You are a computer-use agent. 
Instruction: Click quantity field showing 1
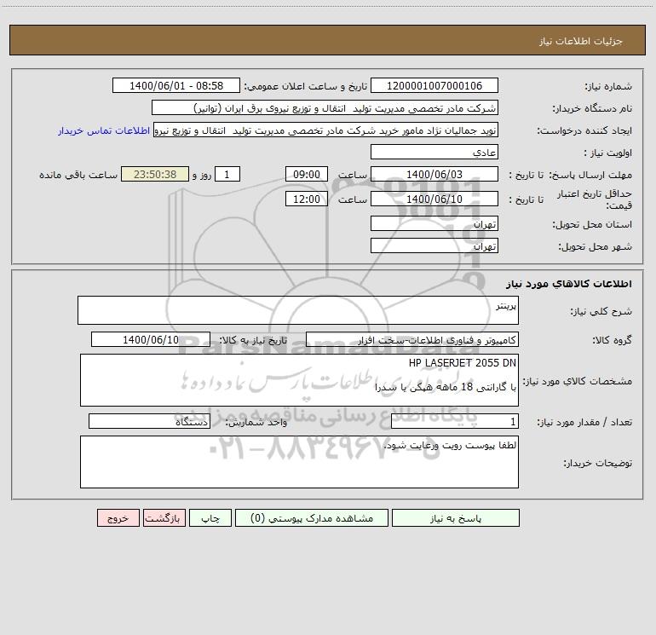click(x=455, y=421)
